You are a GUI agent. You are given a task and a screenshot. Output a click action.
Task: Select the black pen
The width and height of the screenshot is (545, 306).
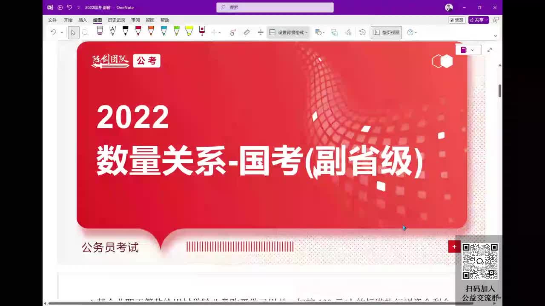click(x=125, y=31)
